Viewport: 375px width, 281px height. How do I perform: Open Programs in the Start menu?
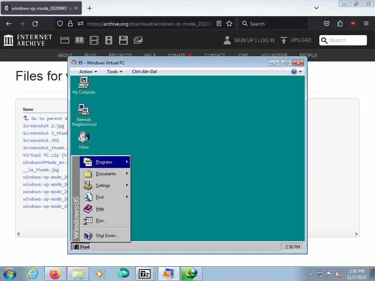[105, 162]
